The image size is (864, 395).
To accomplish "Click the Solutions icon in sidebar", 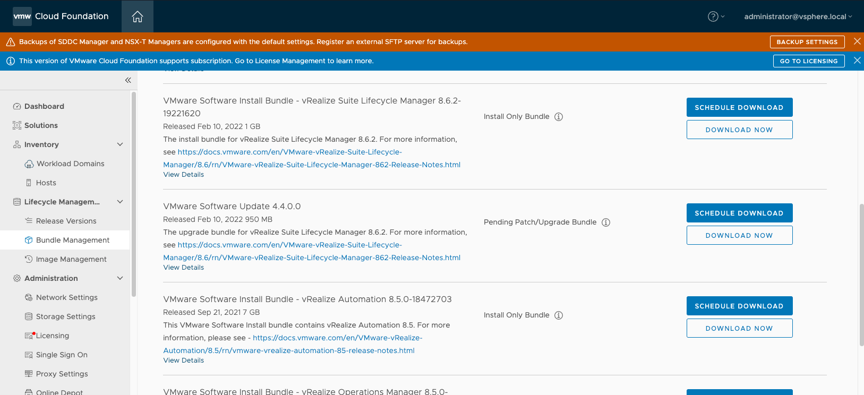I will (x=17, y=125).
